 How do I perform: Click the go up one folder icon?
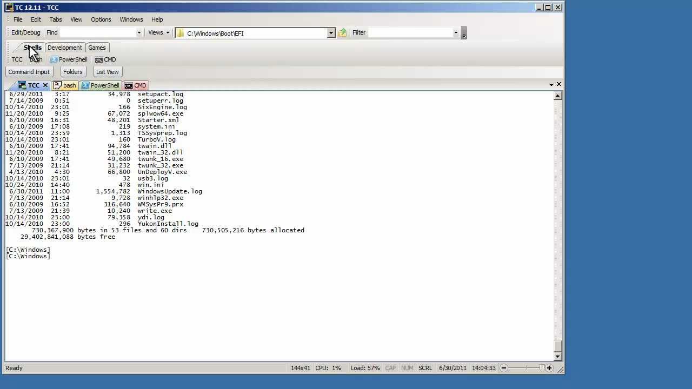342,33
